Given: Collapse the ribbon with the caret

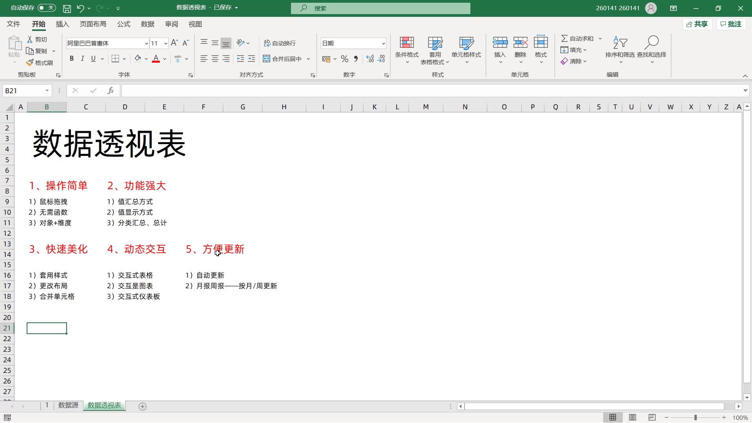Looking at the screenshot, I should coord(745,76).
